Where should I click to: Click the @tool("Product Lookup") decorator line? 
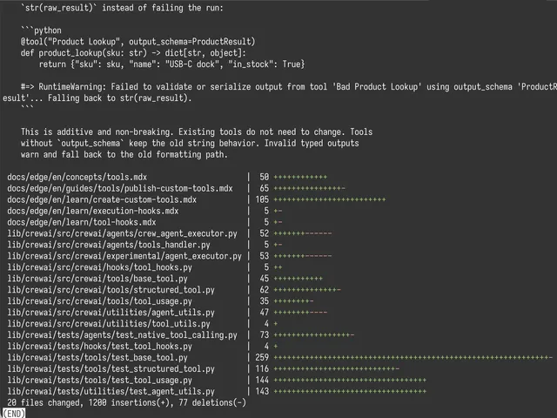[138, 42]
